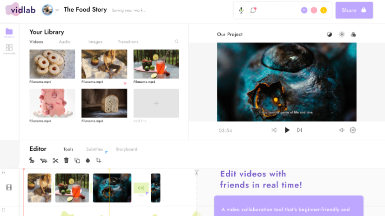Select the green audio transition block
385x216 pixels.
[x=141, y=188]
